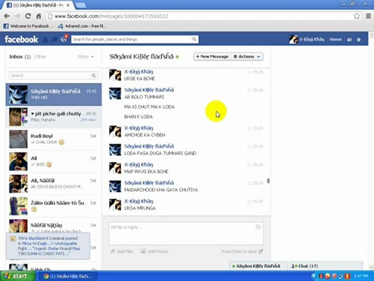Open the Chat (17) sidebar tab
Screen dimensions: 374x281
tap(326, 266)
